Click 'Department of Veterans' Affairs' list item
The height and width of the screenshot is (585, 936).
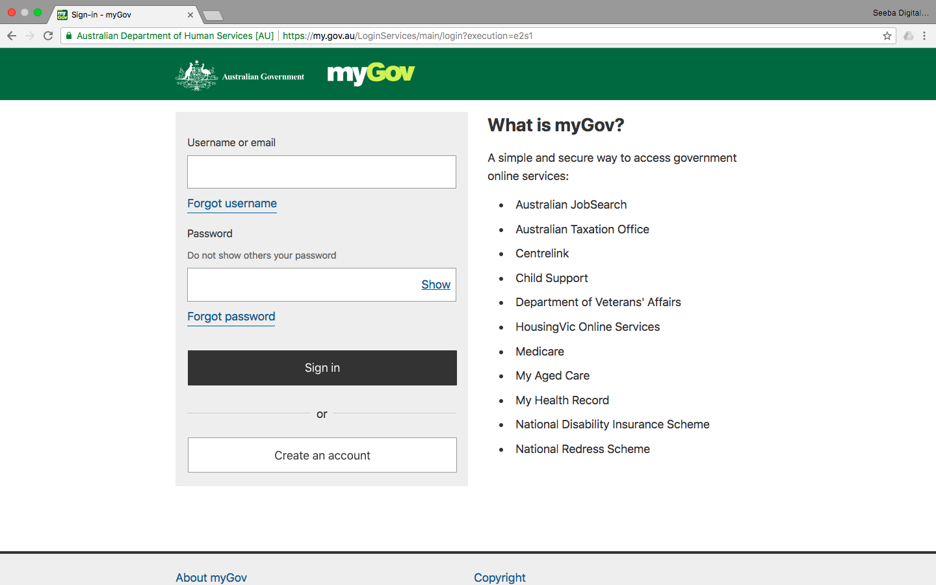point(598,302)
